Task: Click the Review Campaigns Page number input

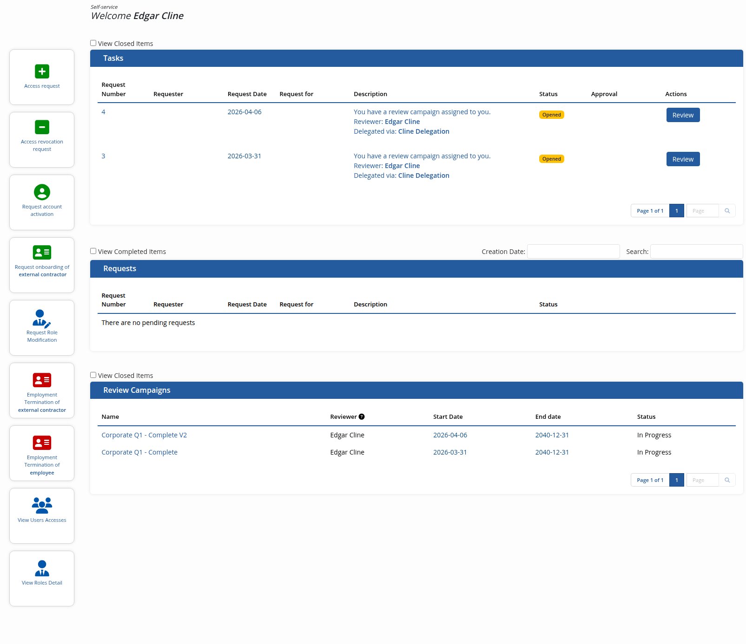Action: pos(703,480)
